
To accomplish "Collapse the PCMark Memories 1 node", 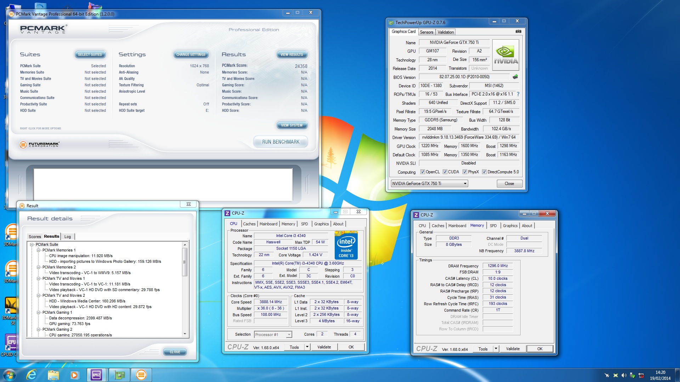I will 39,250.
